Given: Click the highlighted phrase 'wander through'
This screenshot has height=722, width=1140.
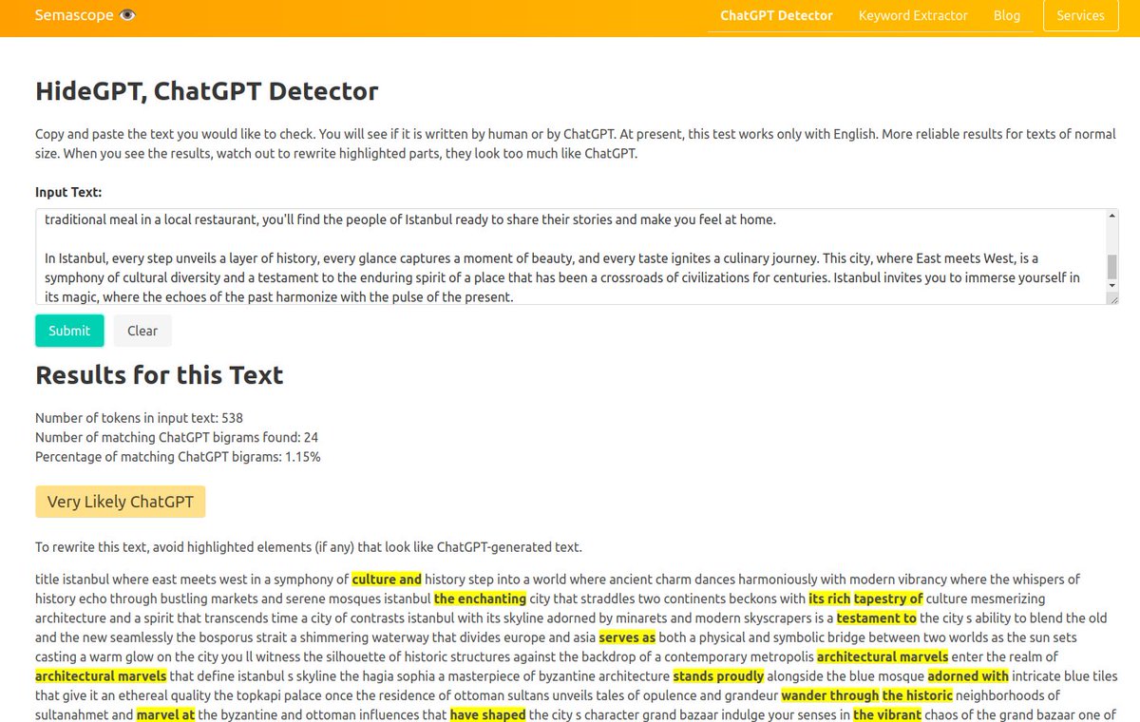Looking at the screenshot, I should [x=829, y=695].
